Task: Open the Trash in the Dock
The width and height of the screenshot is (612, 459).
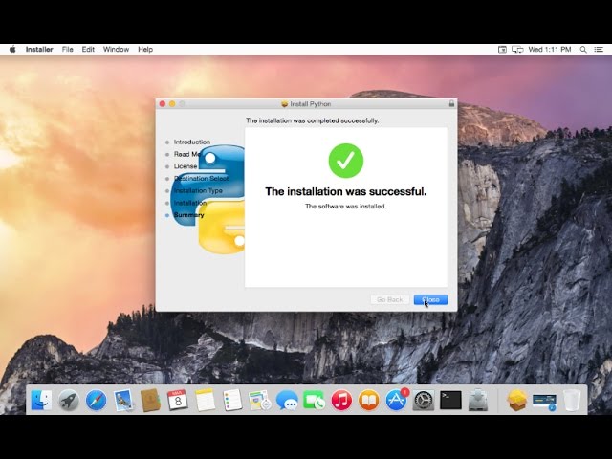Action: (x=572, y=400)
